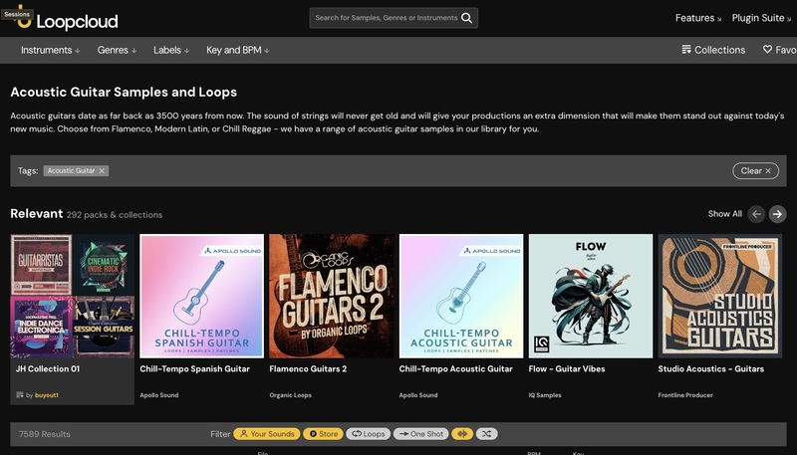Remove the Acoustic Guitar tag with its x
This screenshot has width=797, height=455.
click(x=102, y=171)
